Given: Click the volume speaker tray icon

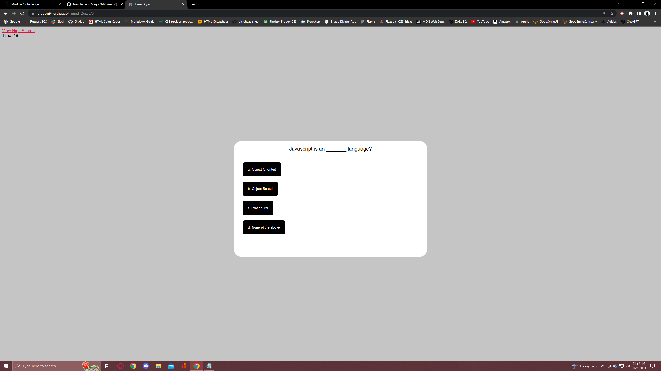Looking at the screenshot, I should [628, 366].
